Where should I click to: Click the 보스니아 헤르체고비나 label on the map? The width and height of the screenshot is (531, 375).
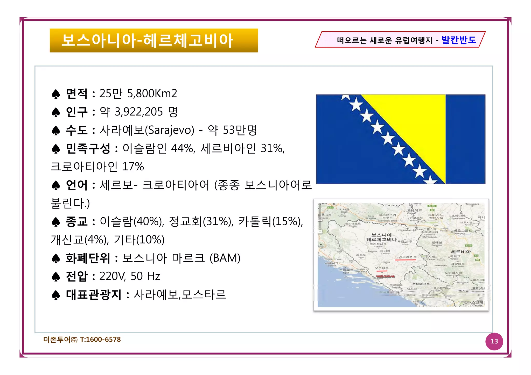(381, 237)
